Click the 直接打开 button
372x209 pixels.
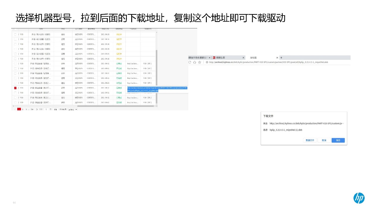pyautogui.click(x=310, y=141)
